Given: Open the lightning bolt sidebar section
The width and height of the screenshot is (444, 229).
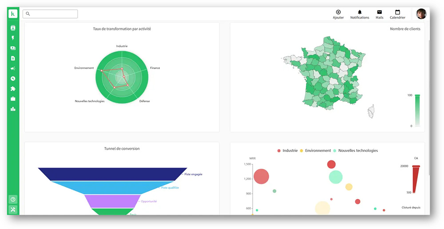Looking at the screenshot, I should pyautogui.click(x=13, y=38).
